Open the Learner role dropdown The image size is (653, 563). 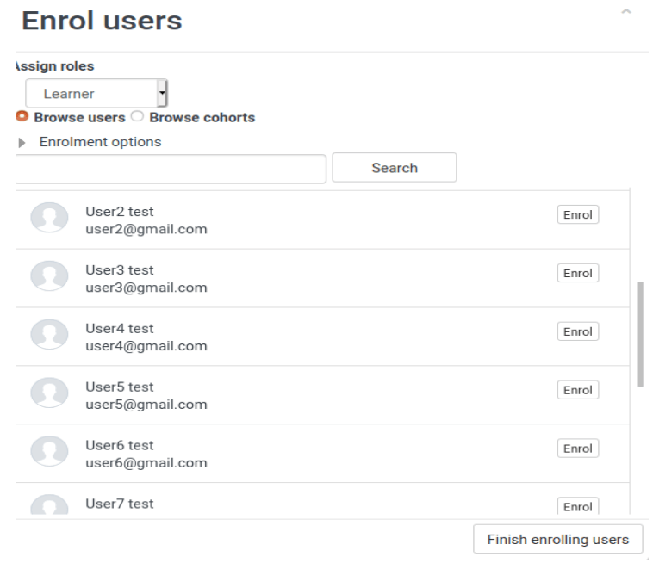tap(96, 93)
